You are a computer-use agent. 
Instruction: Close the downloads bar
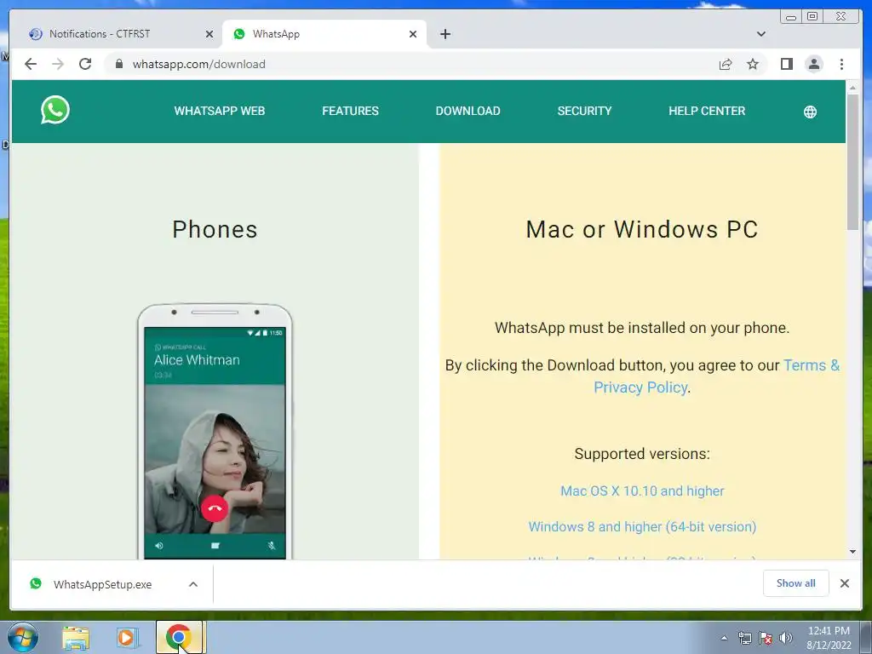click(x=844, y=582)
